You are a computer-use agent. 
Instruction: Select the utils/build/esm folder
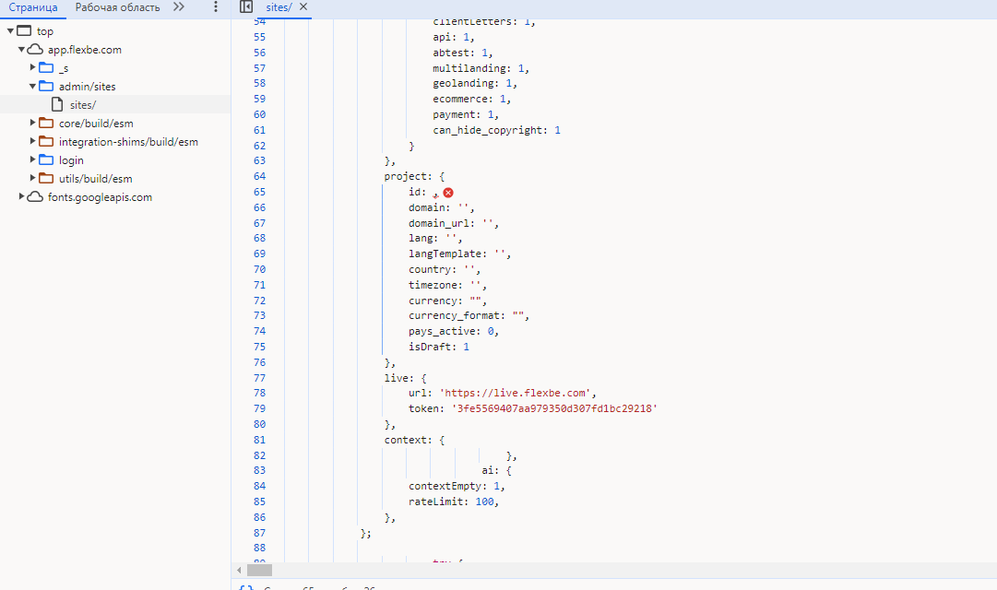(101, 179)
